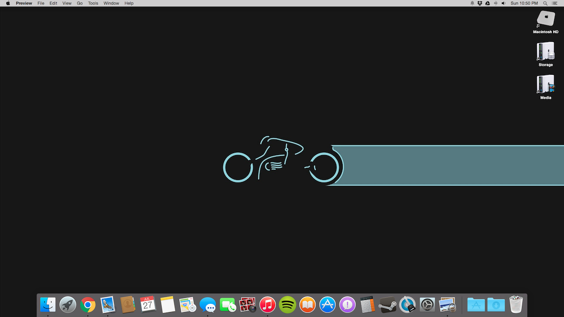Click the crosshair status menu bar icon
This screenshot has height=317, width=564.
coord(495,3)
